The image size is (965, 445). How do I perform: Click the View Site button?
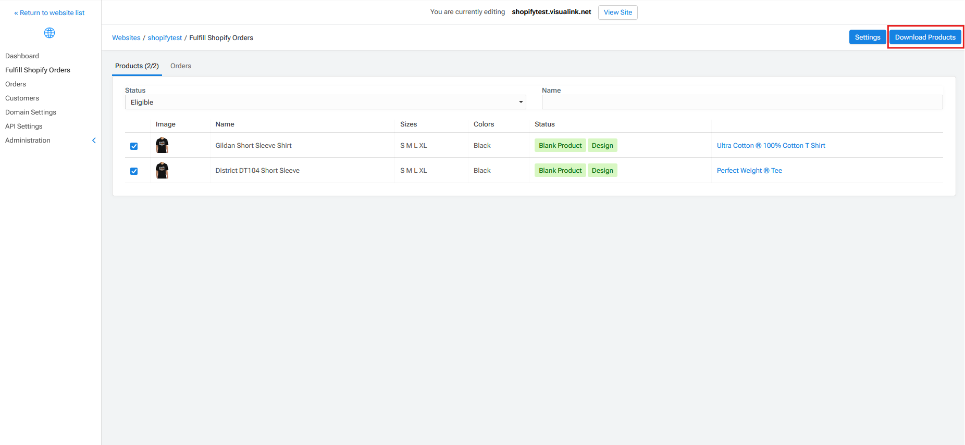click(x=617, y=12)
